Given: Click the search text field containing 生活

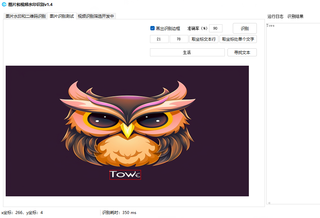Looking at the screenshot, I should coord(187,52).
